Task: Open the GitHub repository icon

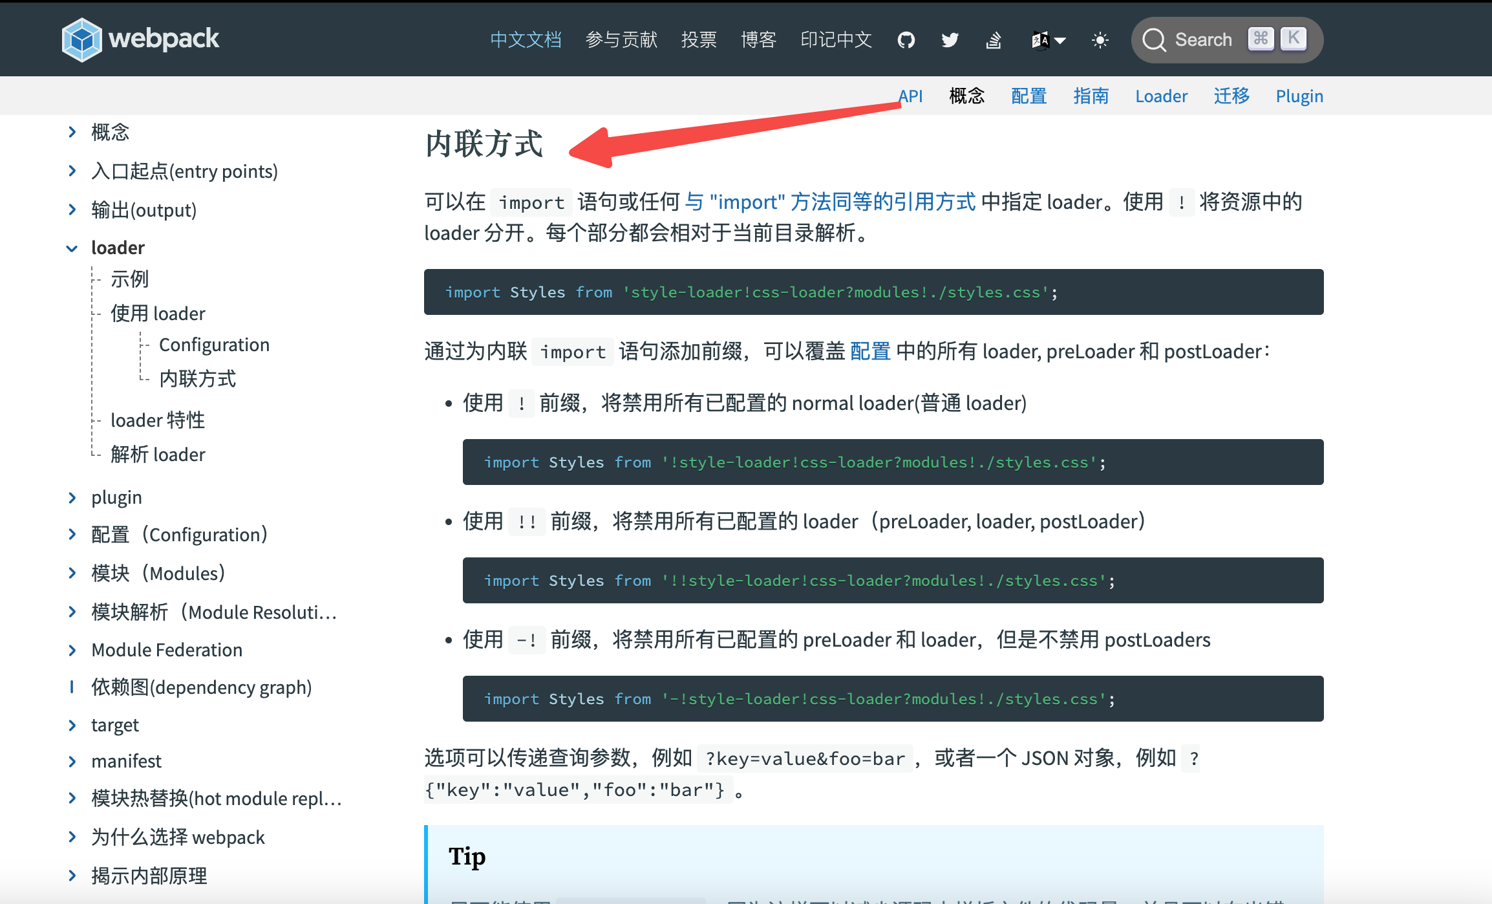Action: [x=906, y=40]
